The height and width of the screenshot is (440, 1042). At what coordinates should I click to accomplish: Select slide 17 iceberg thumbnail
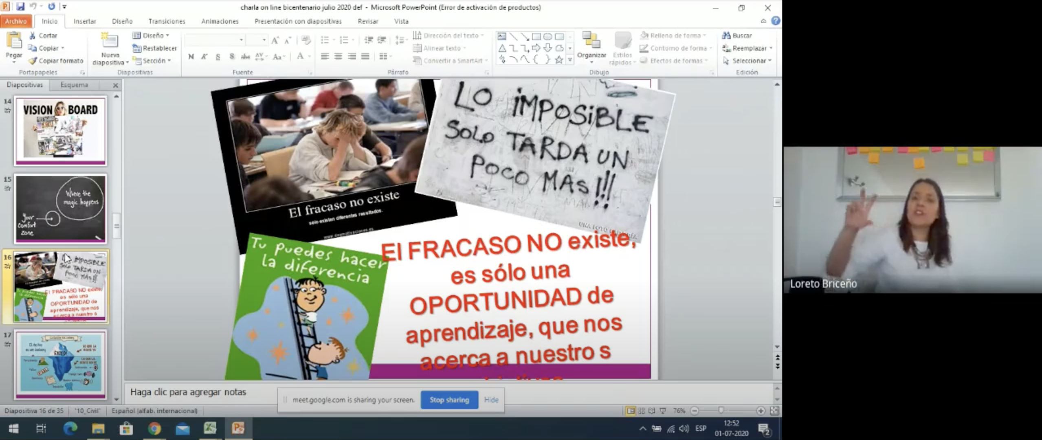point(60,364)
